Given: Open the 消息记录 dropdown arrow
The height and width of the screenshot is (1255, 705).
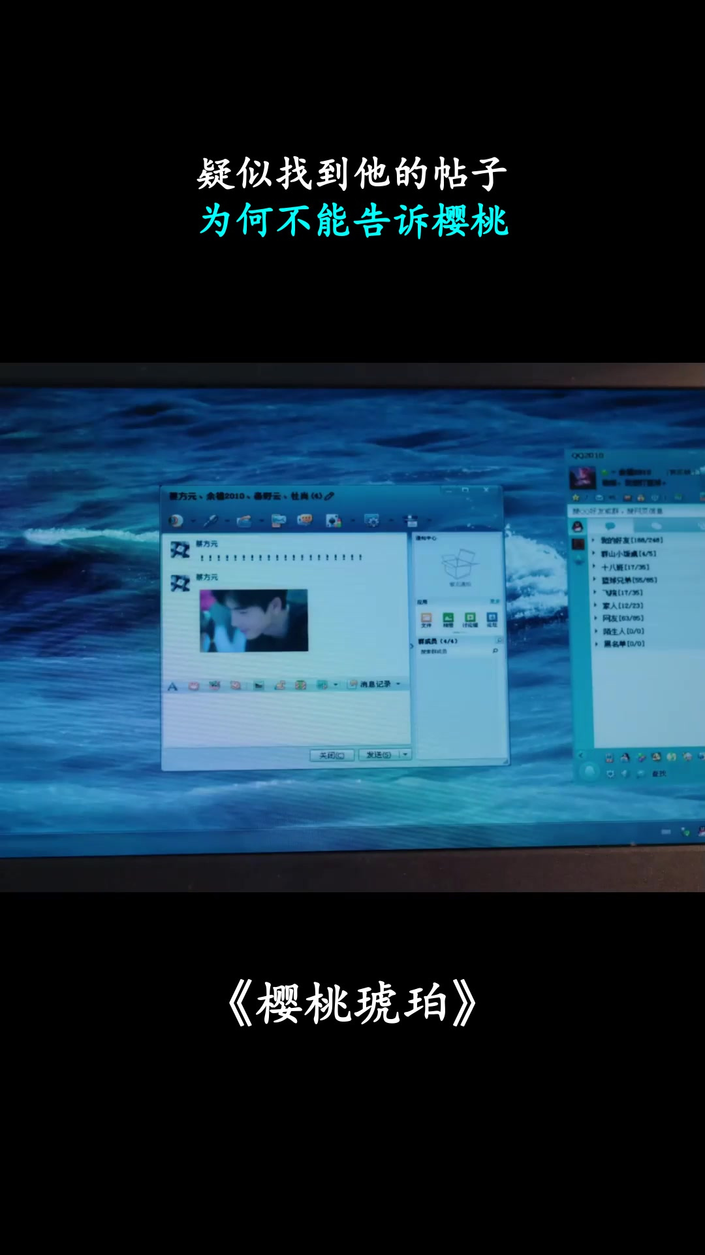Looking at the screenshot, I should click(x=398, y=684).
